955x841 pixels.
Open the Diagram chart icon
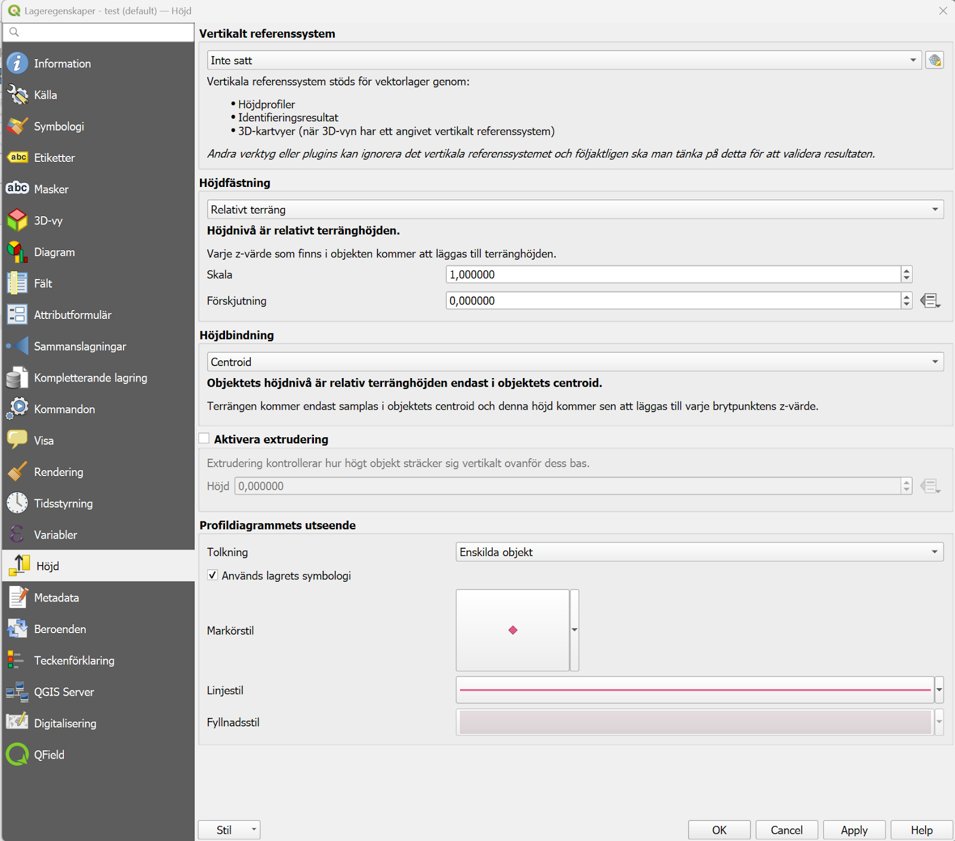17,252
